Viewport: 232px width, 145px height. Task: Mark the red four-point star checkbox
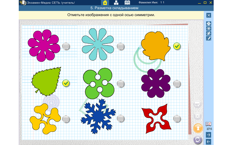point(177,119)
